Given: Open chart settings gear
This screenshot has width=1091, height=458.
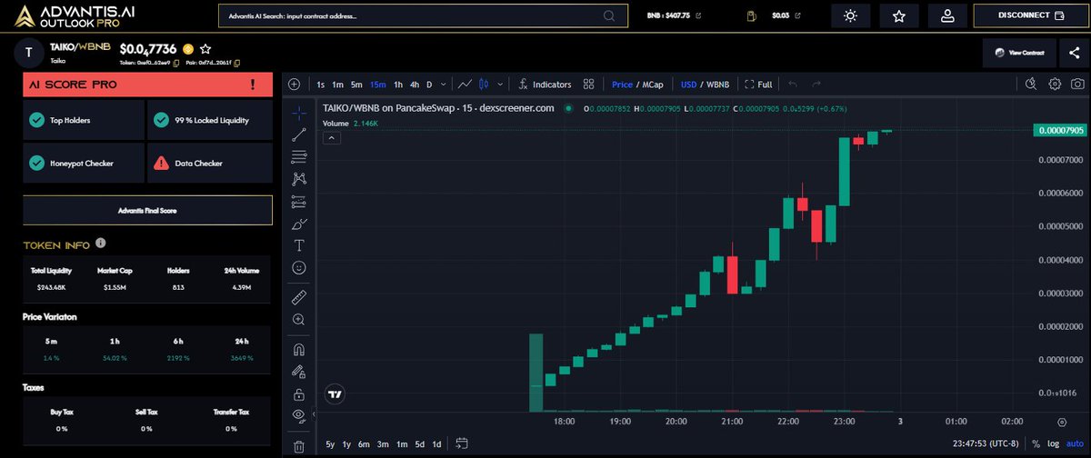Looking at the screenshot, I should pos(1055,85).
